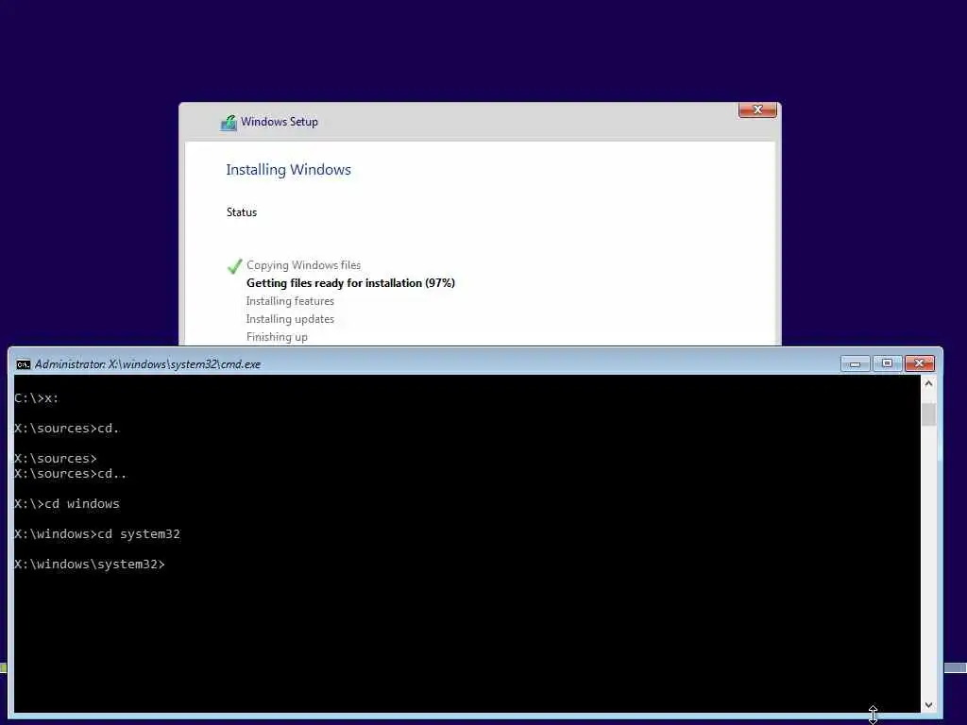Click the 'X:\sources>cd..' console line
Viewport: 967px width, 725px height.
tap(70, 474)
